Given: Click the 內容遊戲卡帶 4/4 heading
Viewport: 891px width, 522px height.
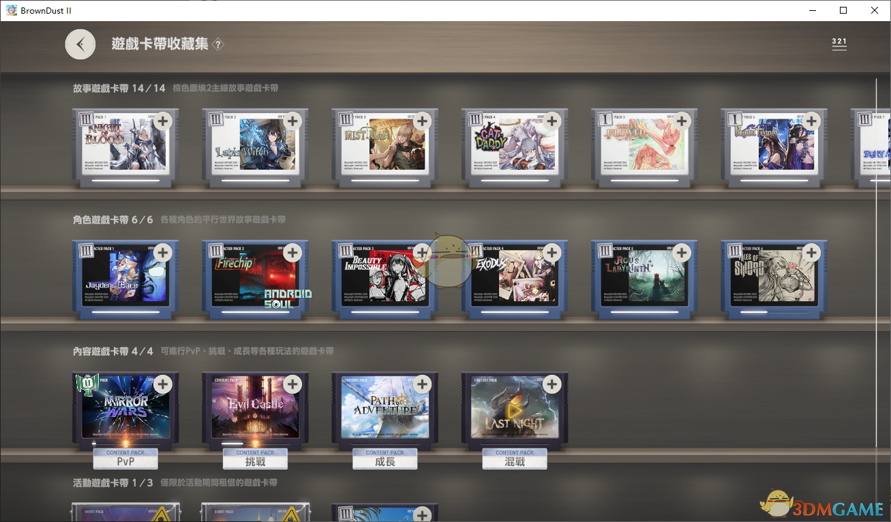Looking at the screenshot, I should pos(113,351).
